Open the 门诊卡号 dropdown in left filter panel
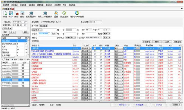This screenshot has width=184, height=110. (7, 28)
